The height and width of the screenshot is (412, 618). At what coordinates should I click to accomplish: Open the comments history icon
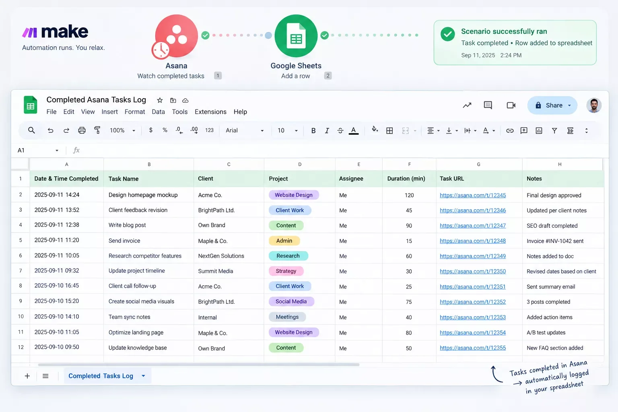488,105
